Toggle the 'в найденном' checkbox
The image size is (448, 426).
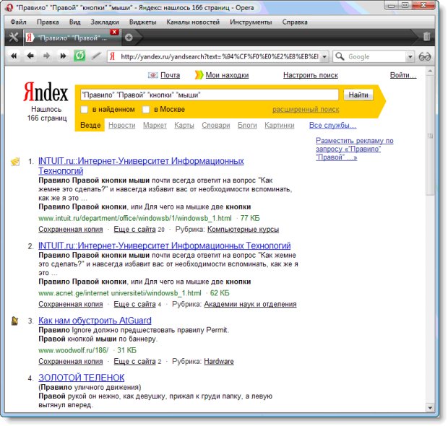pos(85,110)
